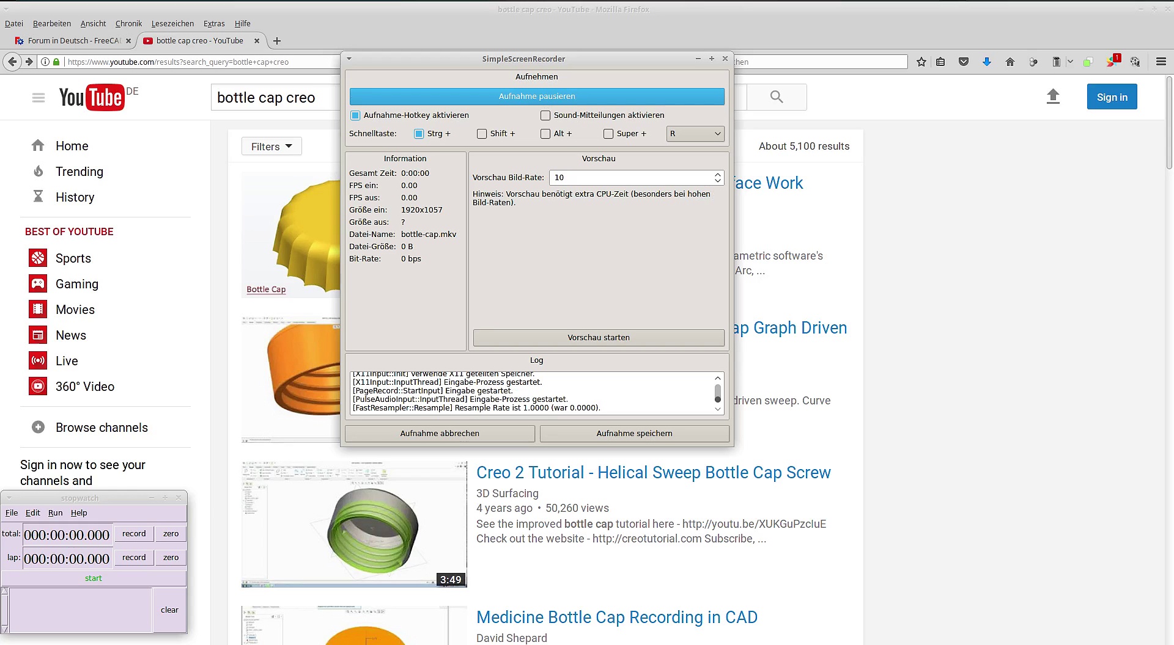Tick the Shift + hotkey modifier checkbox

[482, 134]
